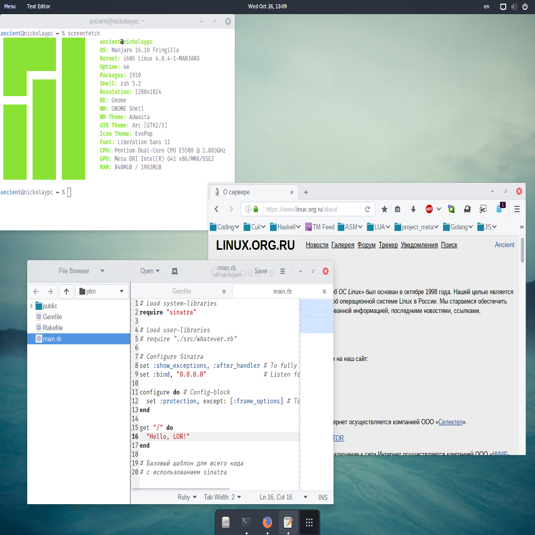535x535 pixels.
Task: Click the editor's horizontal scrollbar
Action: (x=181, y=489)
